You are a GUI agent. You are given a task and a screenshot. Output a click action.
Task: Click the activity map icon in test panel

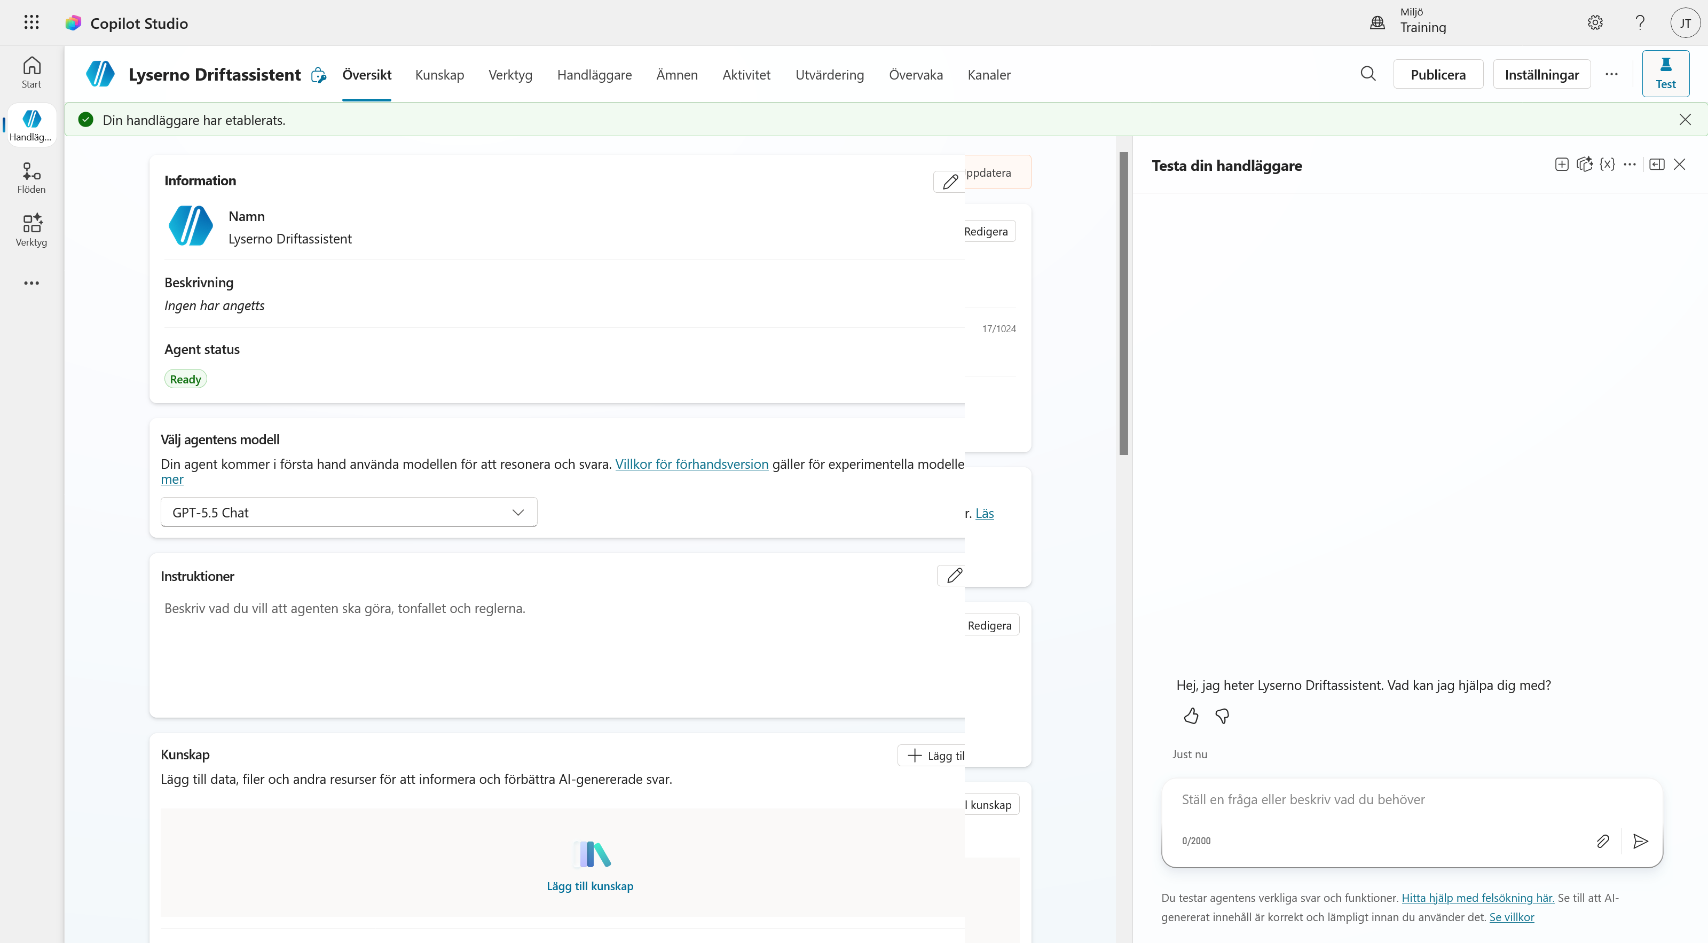[x=1585, y=164]
